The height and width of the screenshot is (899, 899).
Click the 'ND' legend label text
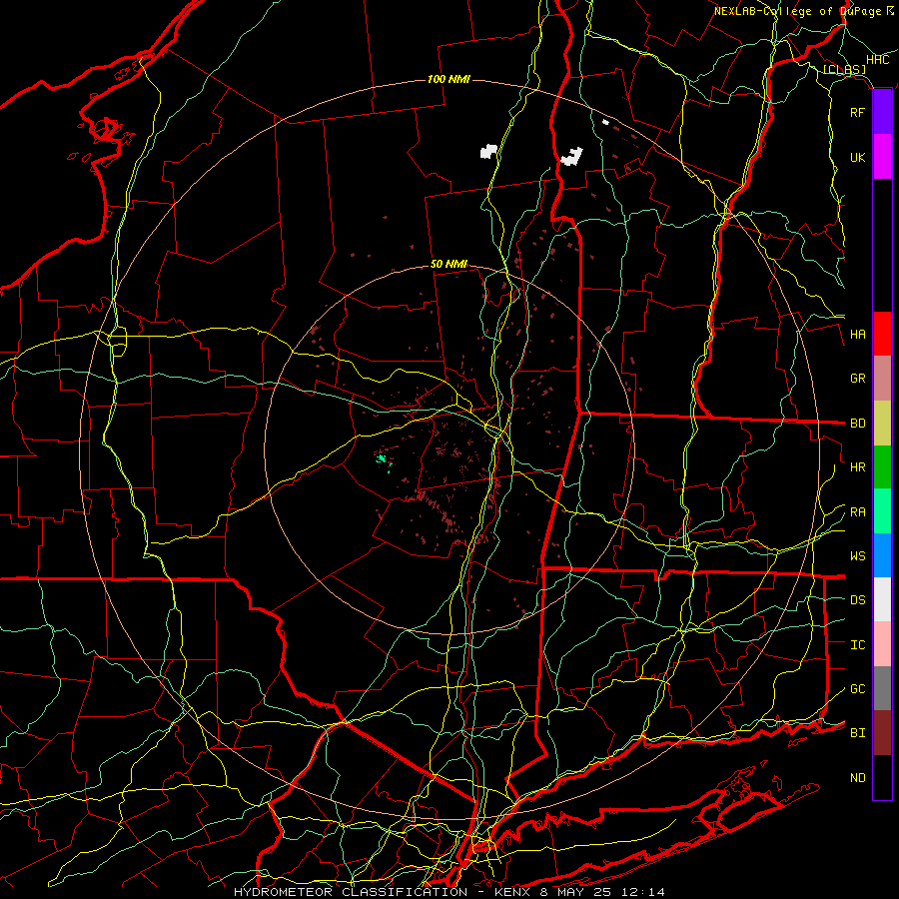click(858, 778)
